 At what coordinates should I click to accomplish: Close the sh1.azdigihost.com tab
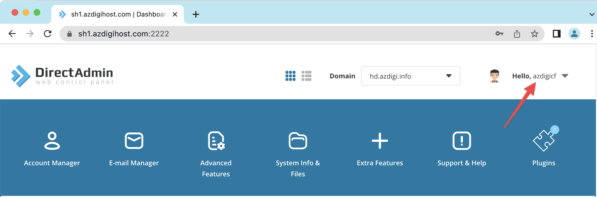click(175, 14)
